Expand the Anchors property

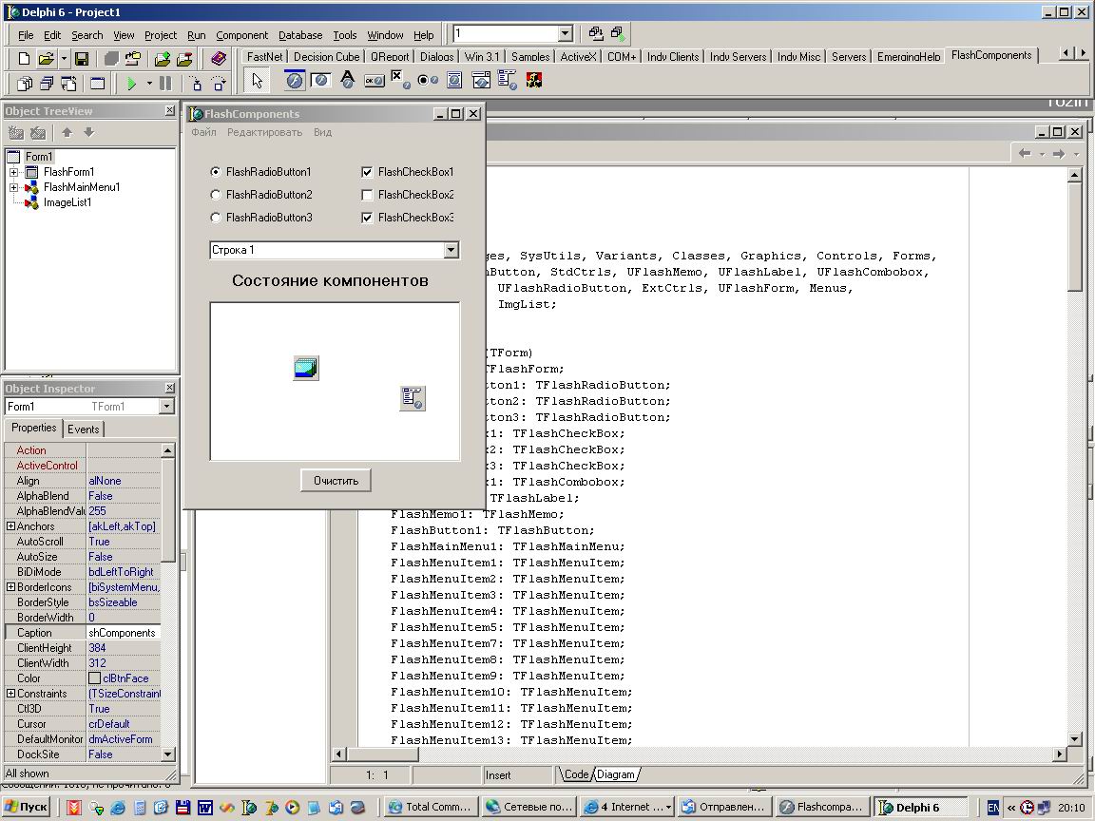click(x=10, y=526)
